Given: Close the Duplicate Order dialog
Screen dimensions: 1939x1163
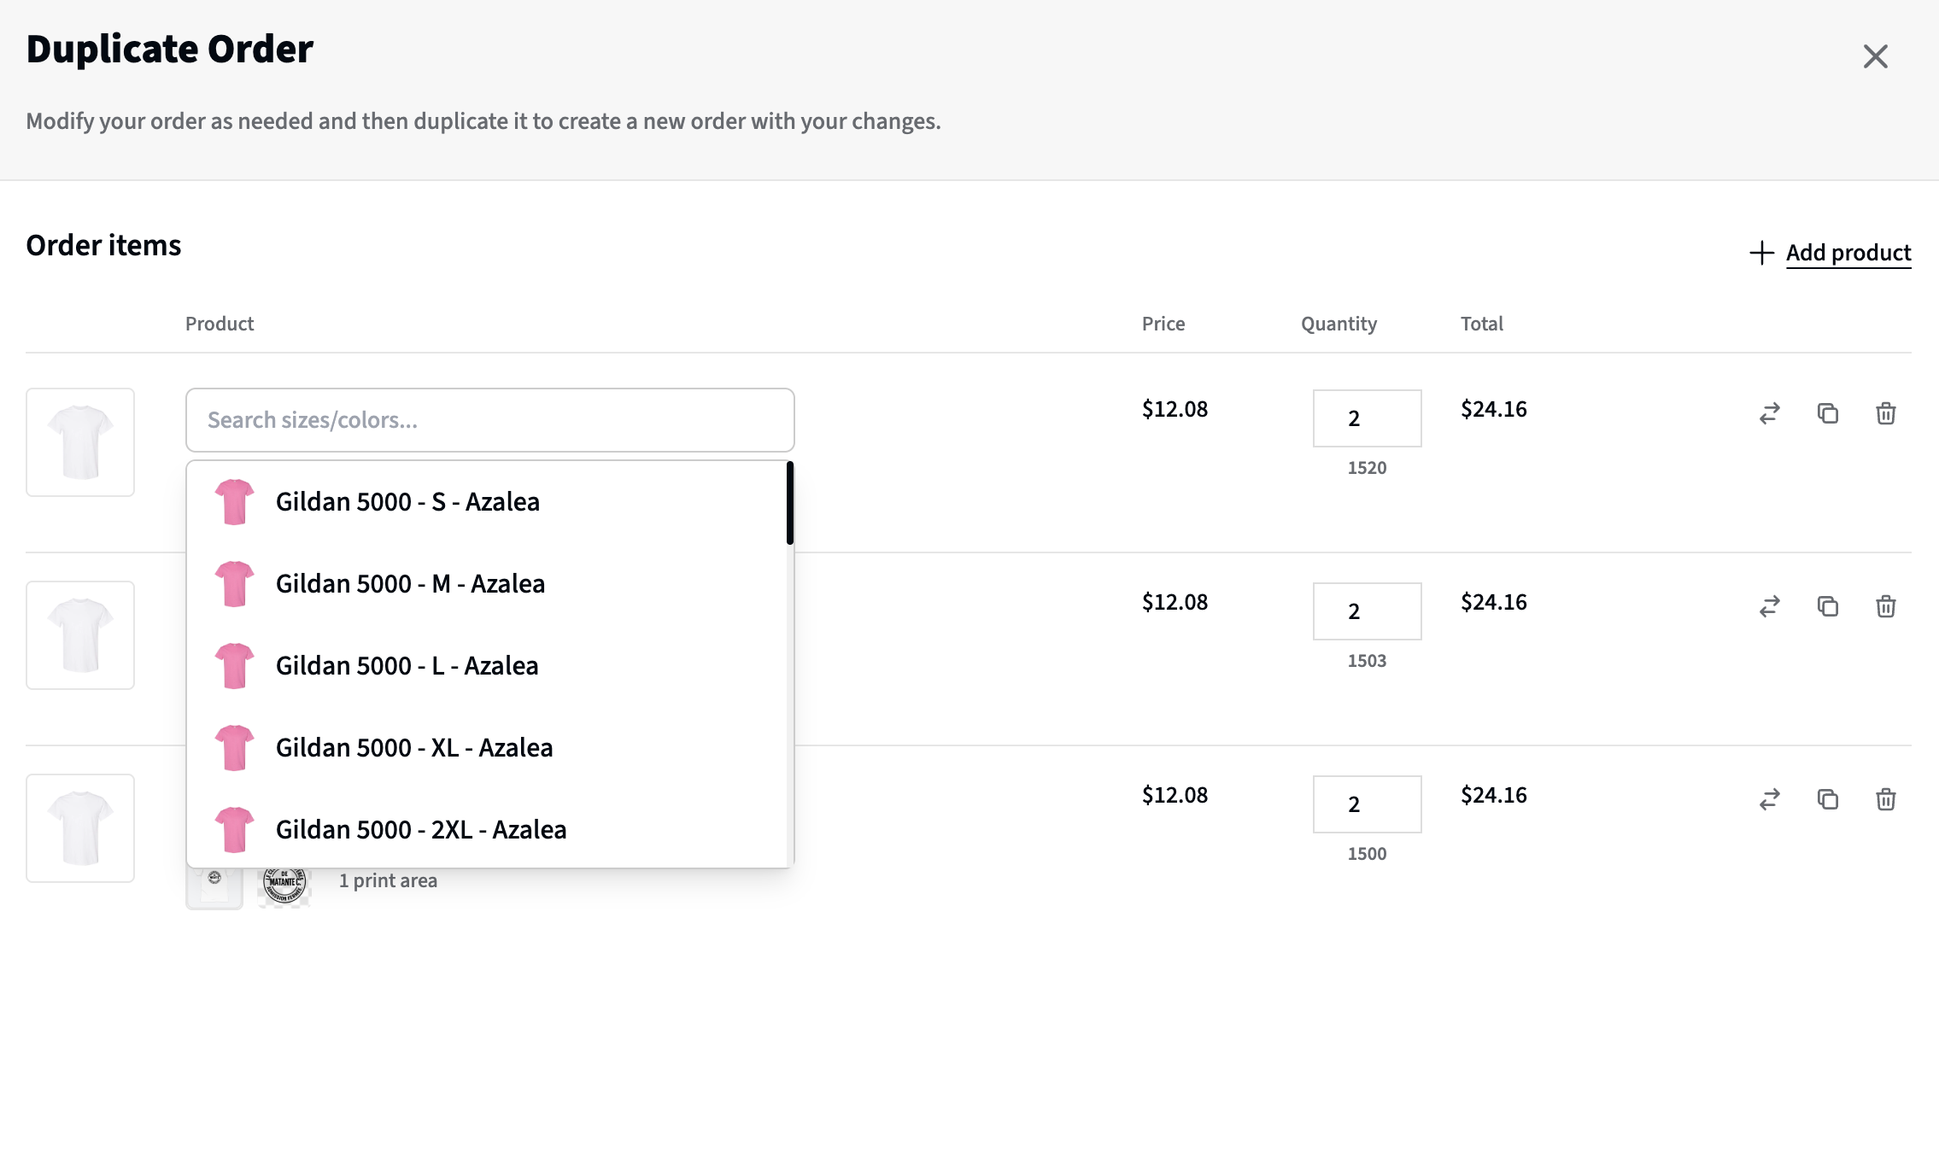Looking at the screenshot, I should click(1875, 56).
